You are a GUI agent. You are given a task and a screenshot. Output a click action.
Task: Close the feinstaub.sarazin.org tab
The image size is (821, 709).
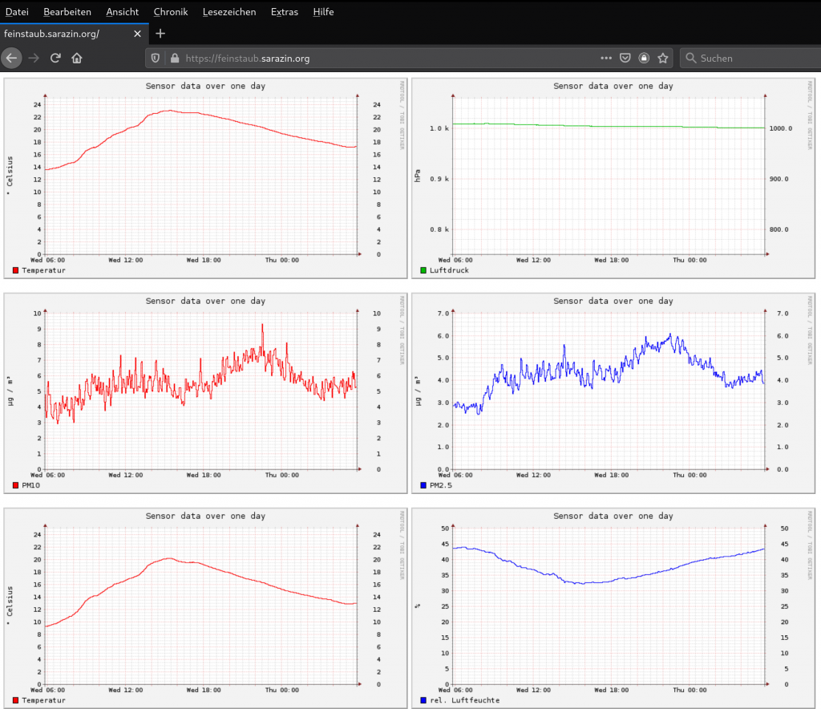(137, 34)
